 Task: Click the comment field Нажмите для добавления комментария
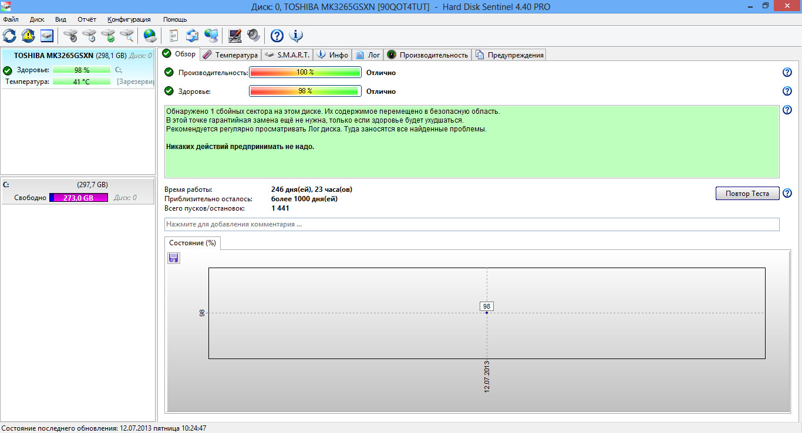pyautogui.click(x=472, y=224)
